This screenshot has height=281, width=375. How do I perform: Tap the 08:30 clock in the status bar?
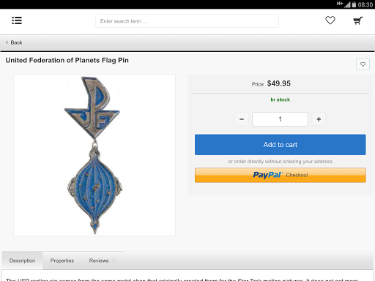pyautogui.click(x=365, y=4)
